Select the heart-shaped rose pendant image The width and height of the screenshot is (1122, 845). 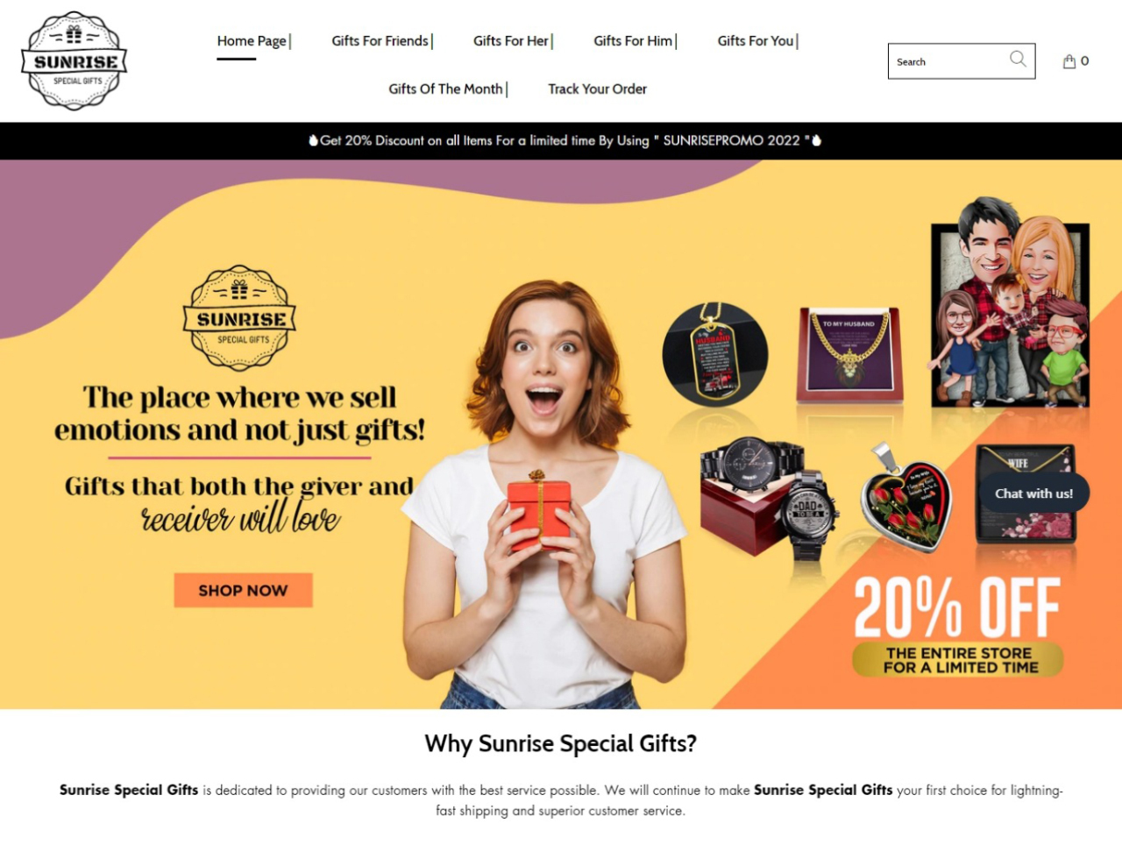905,497
